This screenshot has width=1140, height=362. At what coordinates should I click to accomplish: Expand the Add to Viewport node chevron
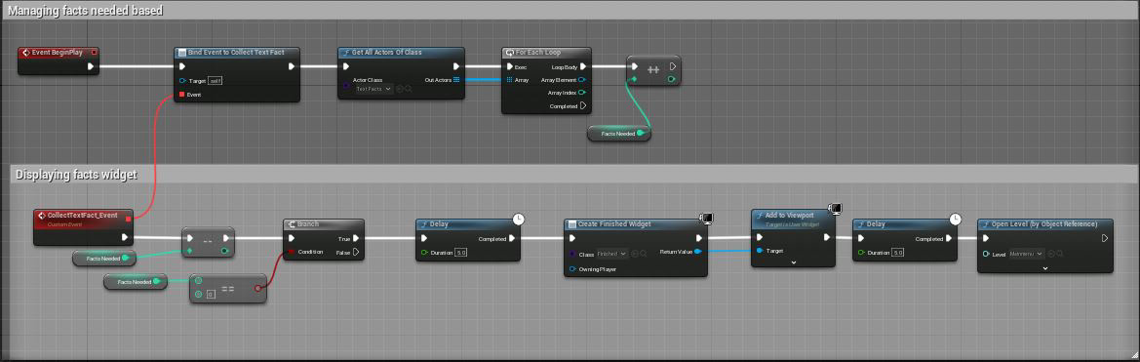pyautogui.click(x=793, y=262)
